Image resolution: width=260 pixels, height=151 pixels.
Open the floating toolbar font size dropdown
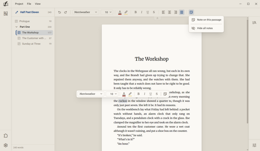click(112, 94)
